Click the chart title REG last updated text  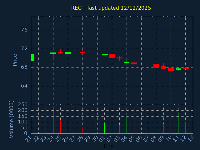(x=111, y=8)
